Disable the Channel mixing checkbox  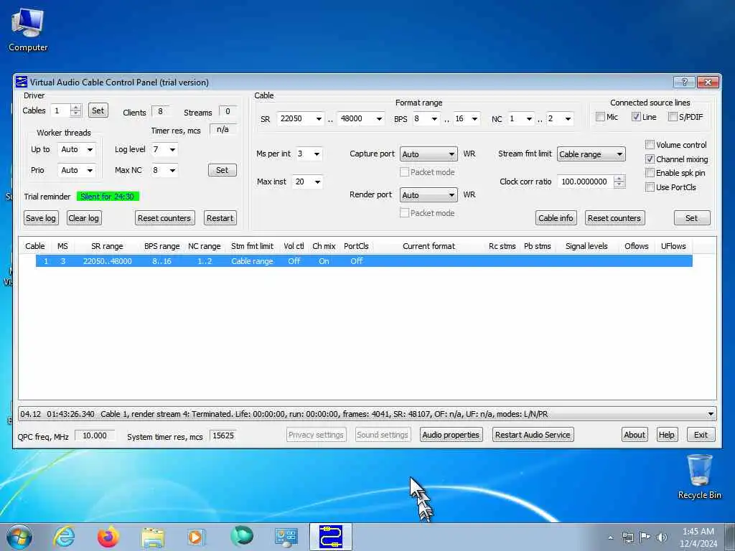tap(650, 159)
